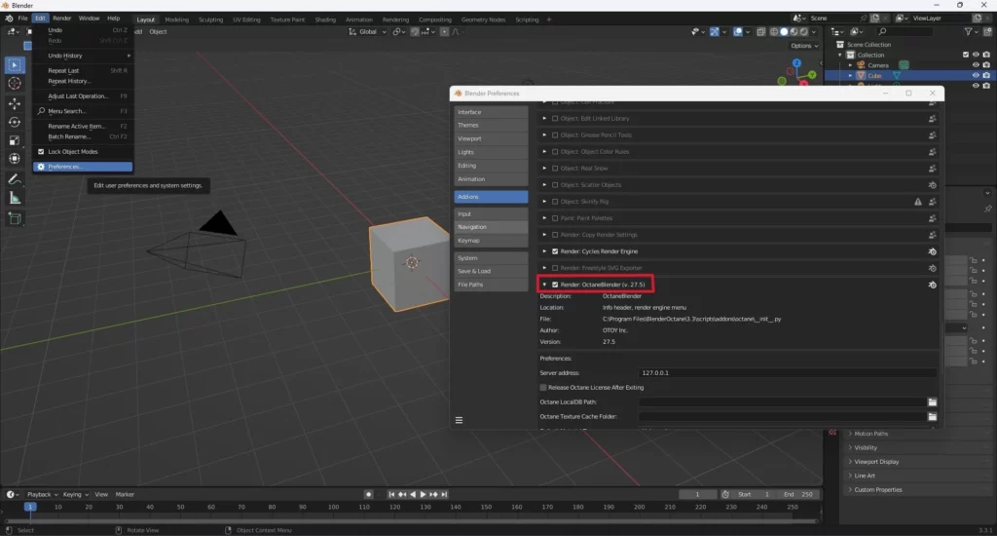Uncheck Render: OctaneBlender add-on
This screenshot has height=536, width=997.
coord(555,285)
